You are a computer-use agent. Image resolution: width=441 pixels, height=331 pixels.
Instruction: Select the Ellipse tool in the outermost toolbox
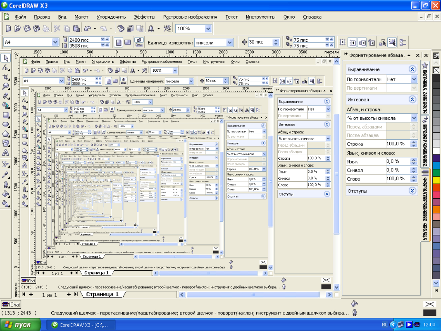6,124
